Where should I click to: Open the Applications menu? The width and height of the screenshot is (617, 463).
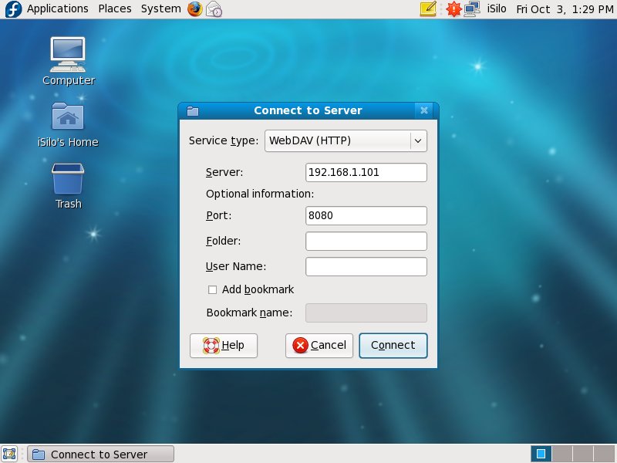point(57,9)
